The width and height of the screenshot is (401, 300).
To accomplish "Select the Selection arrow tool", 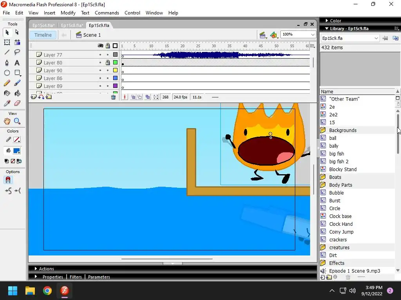I will pos(7,32).
